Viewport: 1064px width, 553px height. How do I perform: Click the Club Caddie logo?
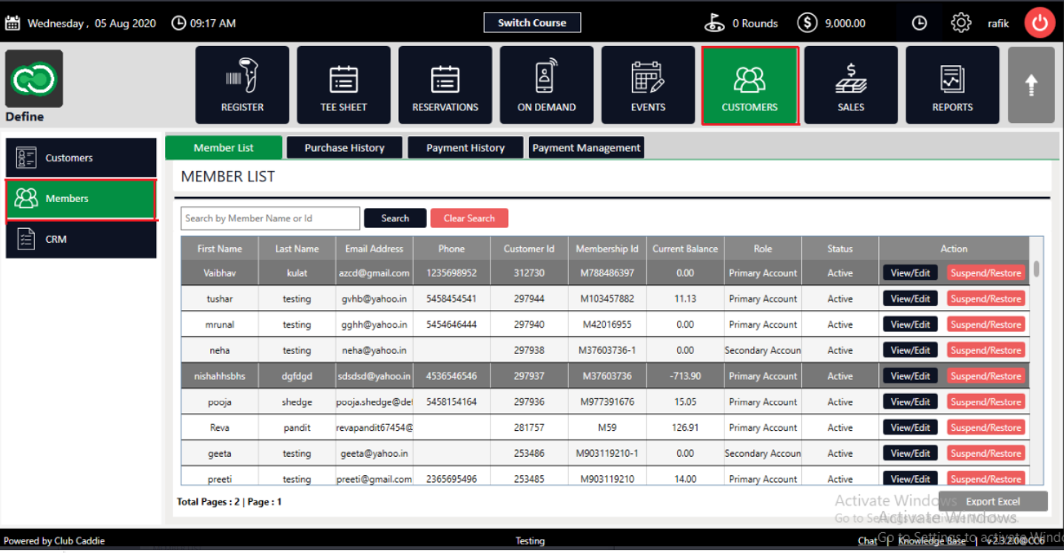(x=34, y=79)
